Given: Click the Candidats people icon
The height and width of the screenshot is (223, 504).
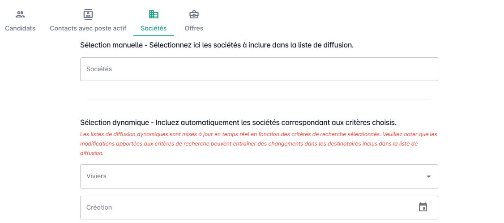Looking at the screenshot, I should (x=20, y=14).
